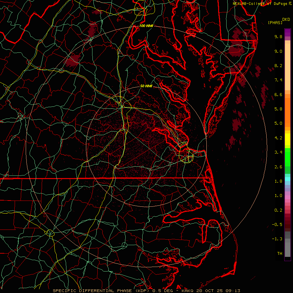This screenshot has width=293, height=293.
Task: Select the 9.0 scale value
Action: [278, 51]
